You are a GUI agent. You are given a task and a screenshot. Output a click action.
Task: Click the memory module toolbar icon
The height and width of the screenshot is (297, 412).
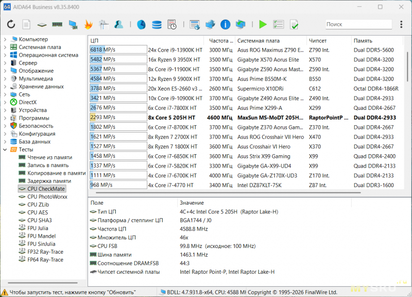tap(57, 24)
